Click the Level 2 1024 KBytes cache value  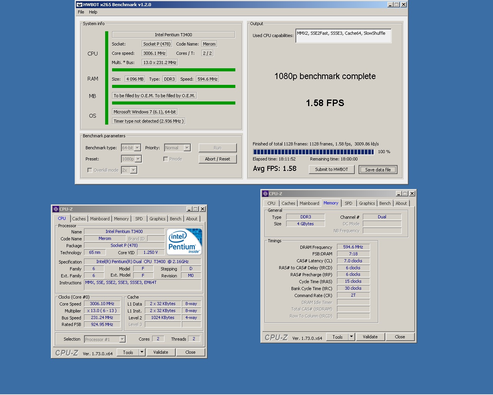click(163, 317)
